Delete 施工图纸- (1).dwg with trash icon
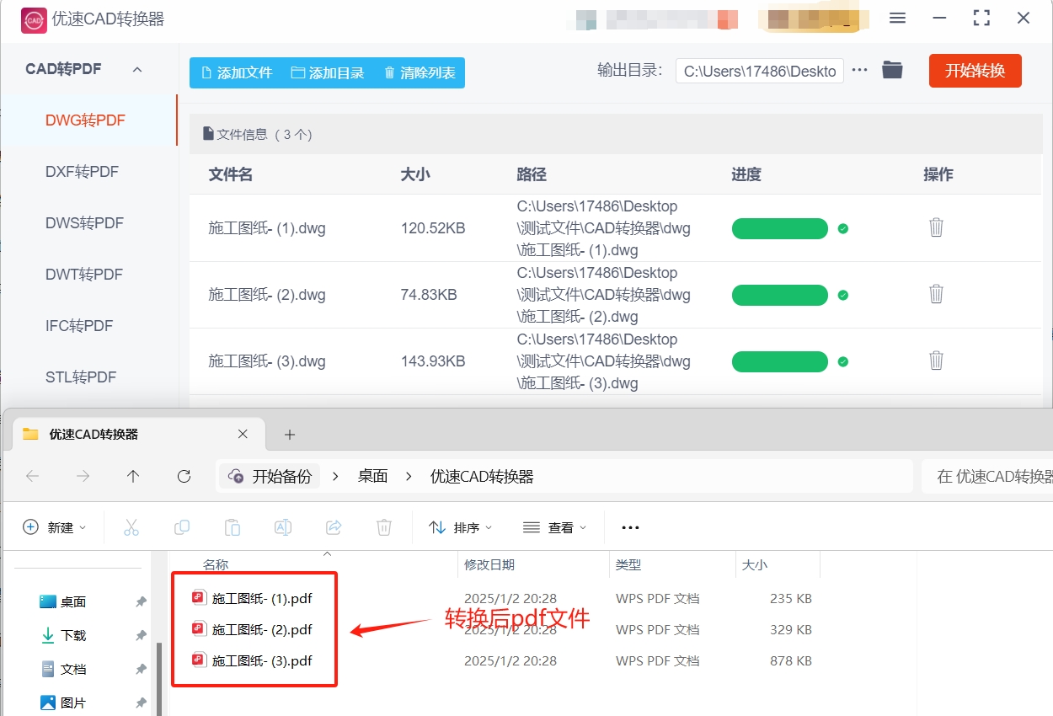The width and height of the screenshot is (1053, 716). [x=936, y=227]
